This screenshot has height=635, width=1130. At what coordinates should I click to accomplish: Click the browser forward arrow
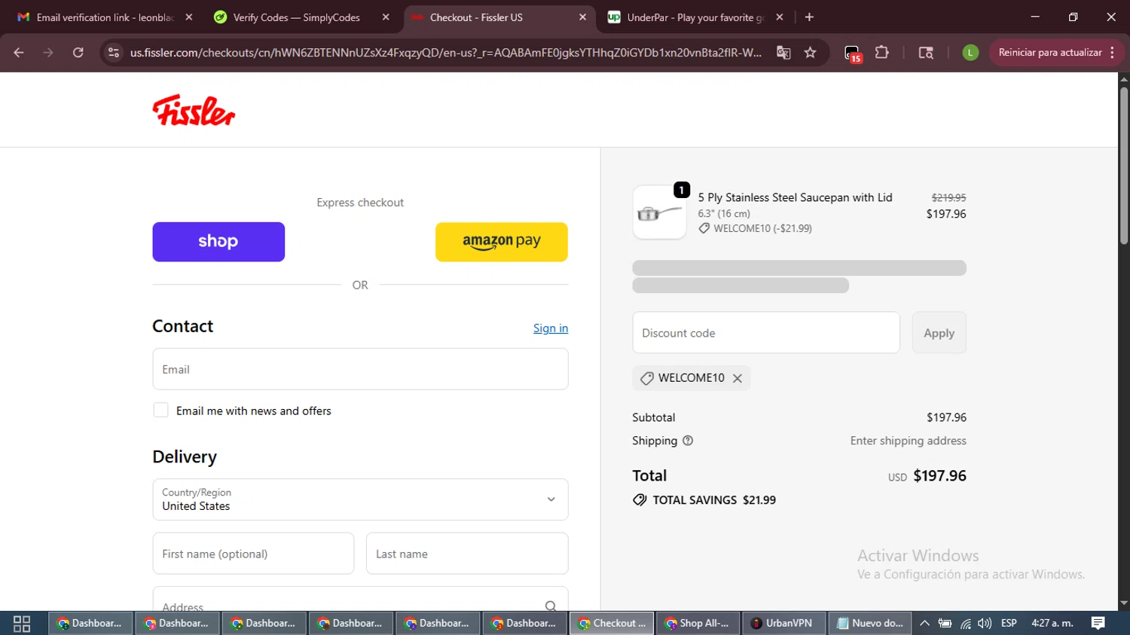click(x=48, y=53)
